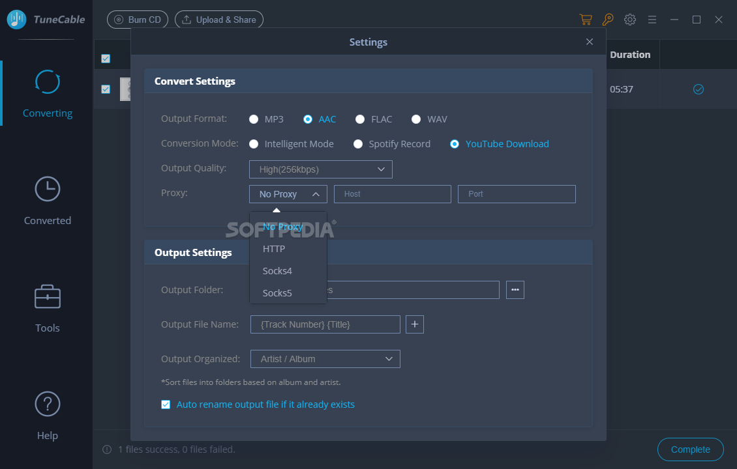This screenshot has height=469, width=737.
Task: Click the Output Settings section header
Action: (368, 253)
